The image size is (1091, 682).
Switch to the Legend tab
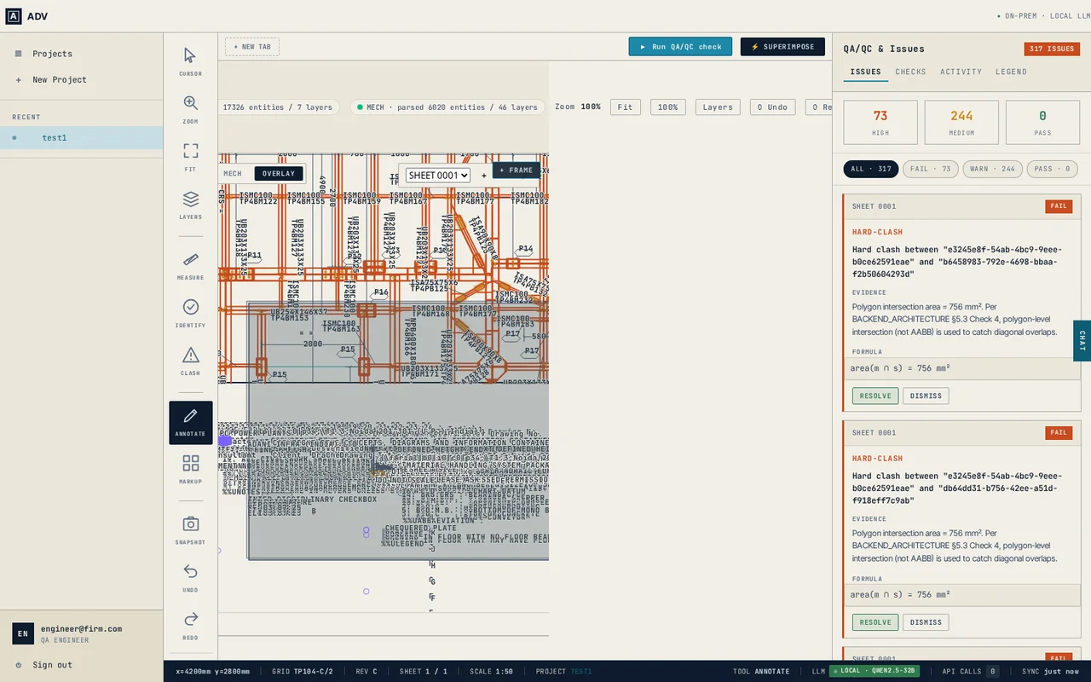pos(1011,72)
